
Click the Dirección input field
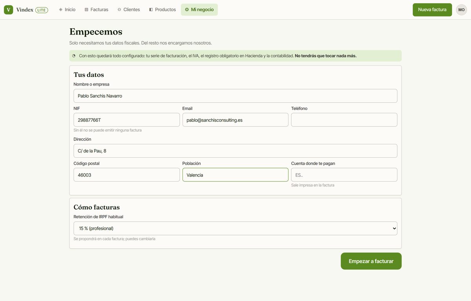point(235,151)
